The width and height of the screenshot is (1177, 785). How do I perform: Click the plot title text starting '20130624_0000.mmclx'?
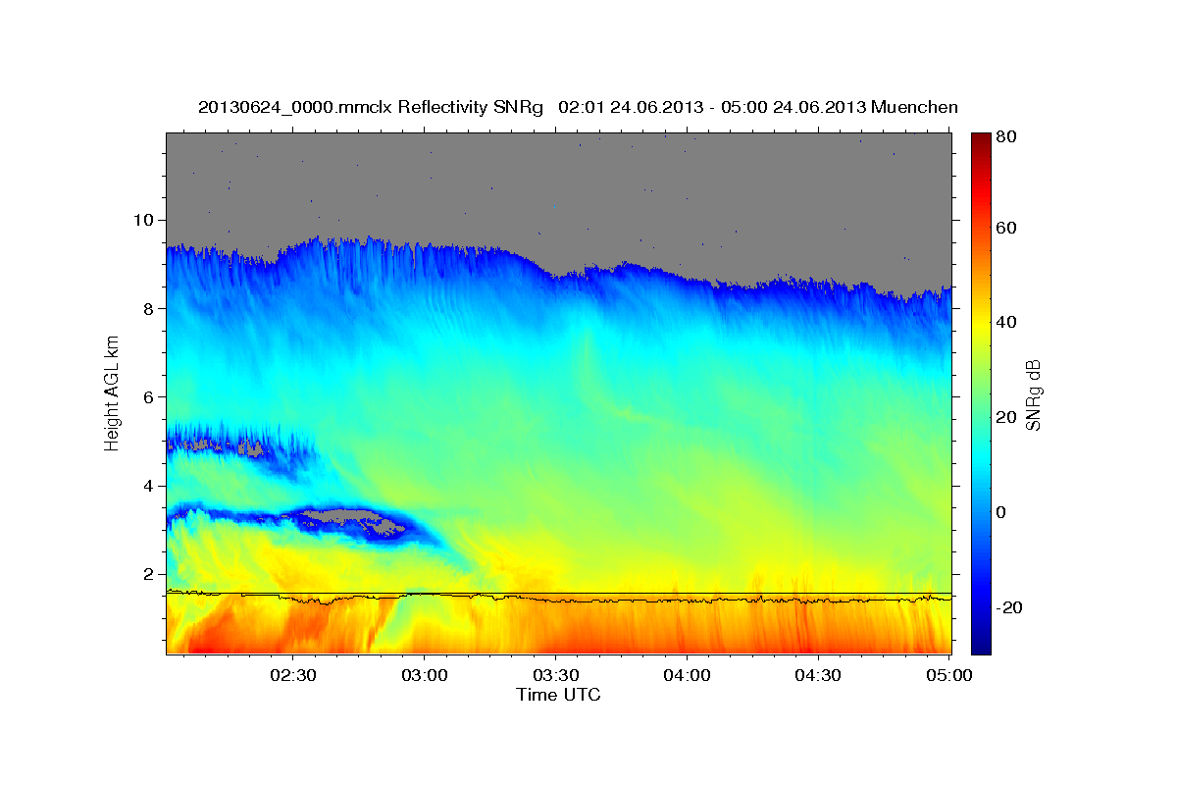[578, 106]
